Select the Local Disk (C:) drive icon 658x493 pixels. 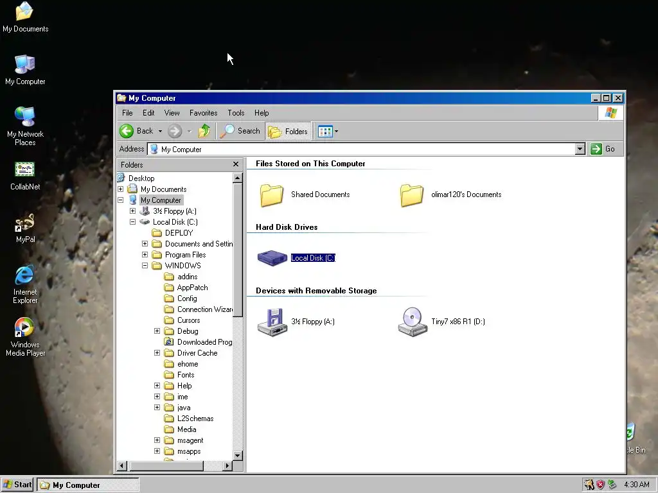(272, 258)
